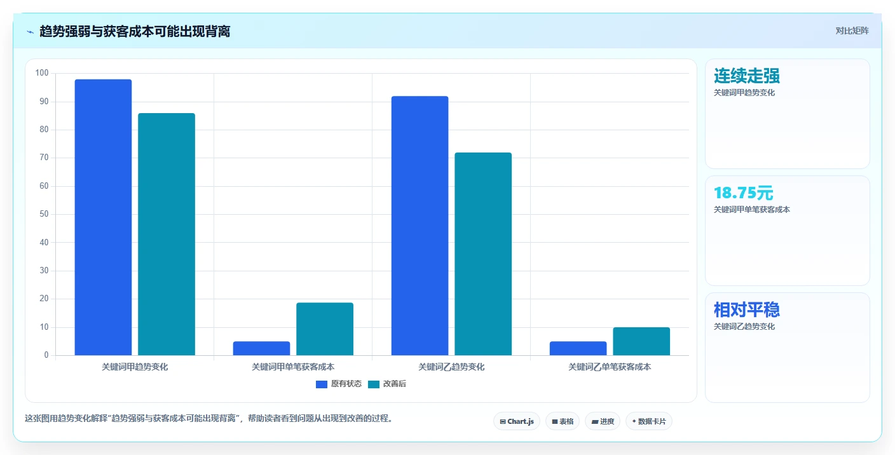Viewport: 895px width, 455px height.
Task: Click the 关键词甲趋势变化 card subtitle
Action: [744, 93]
